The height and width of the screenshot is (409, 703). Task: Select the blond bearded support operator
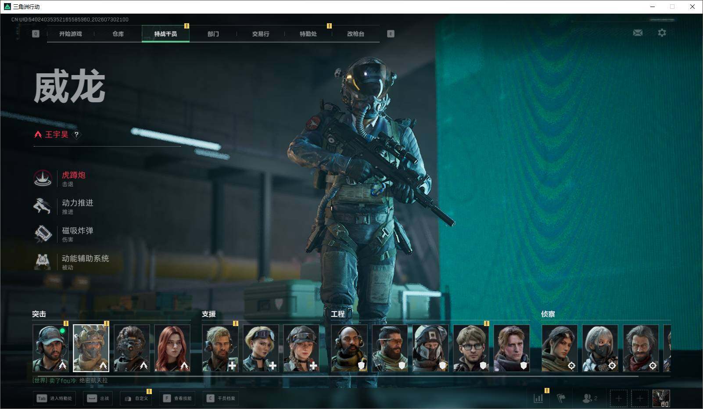(x=220, y=348)
